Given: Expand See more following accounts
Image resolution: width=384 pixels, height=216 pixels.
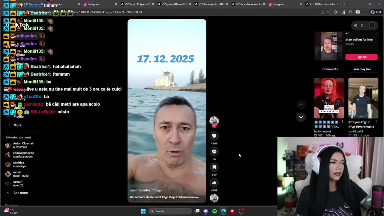Looking at the screenshot, I should click(17, 193).
